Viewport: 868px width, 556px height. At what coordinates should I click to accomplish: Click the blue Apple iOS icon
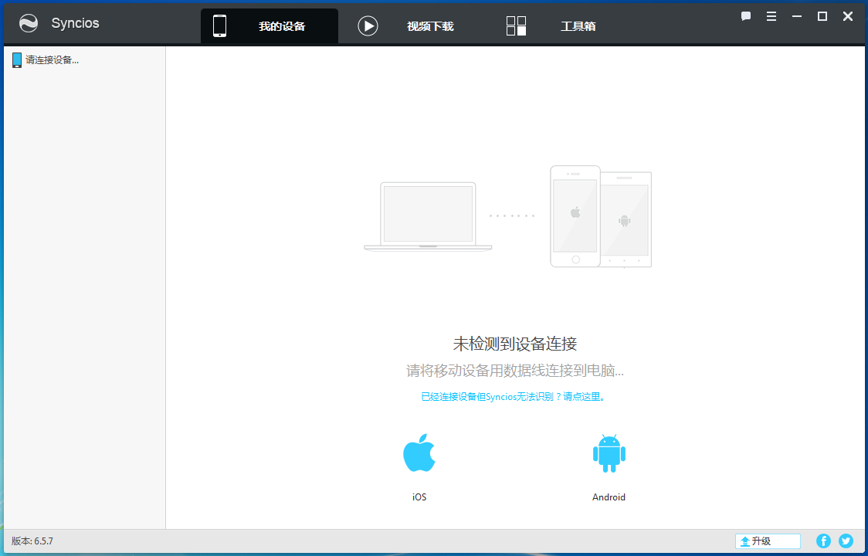tap(419, 453)
